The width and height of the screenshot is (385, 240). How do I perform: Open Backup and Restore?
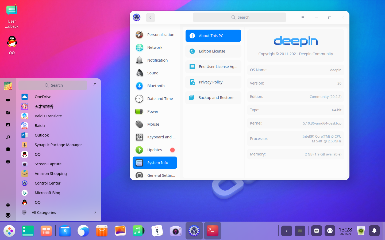[x=213, y=98]
